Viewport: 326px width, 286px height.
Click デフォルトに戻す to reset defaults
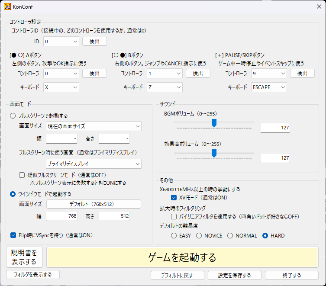pos(177,275)
